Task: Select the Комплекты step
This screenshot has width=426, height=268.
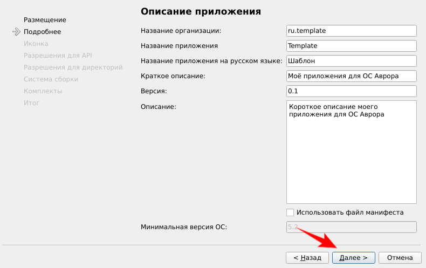Action: pyautogui.click(x=43, y=91)
